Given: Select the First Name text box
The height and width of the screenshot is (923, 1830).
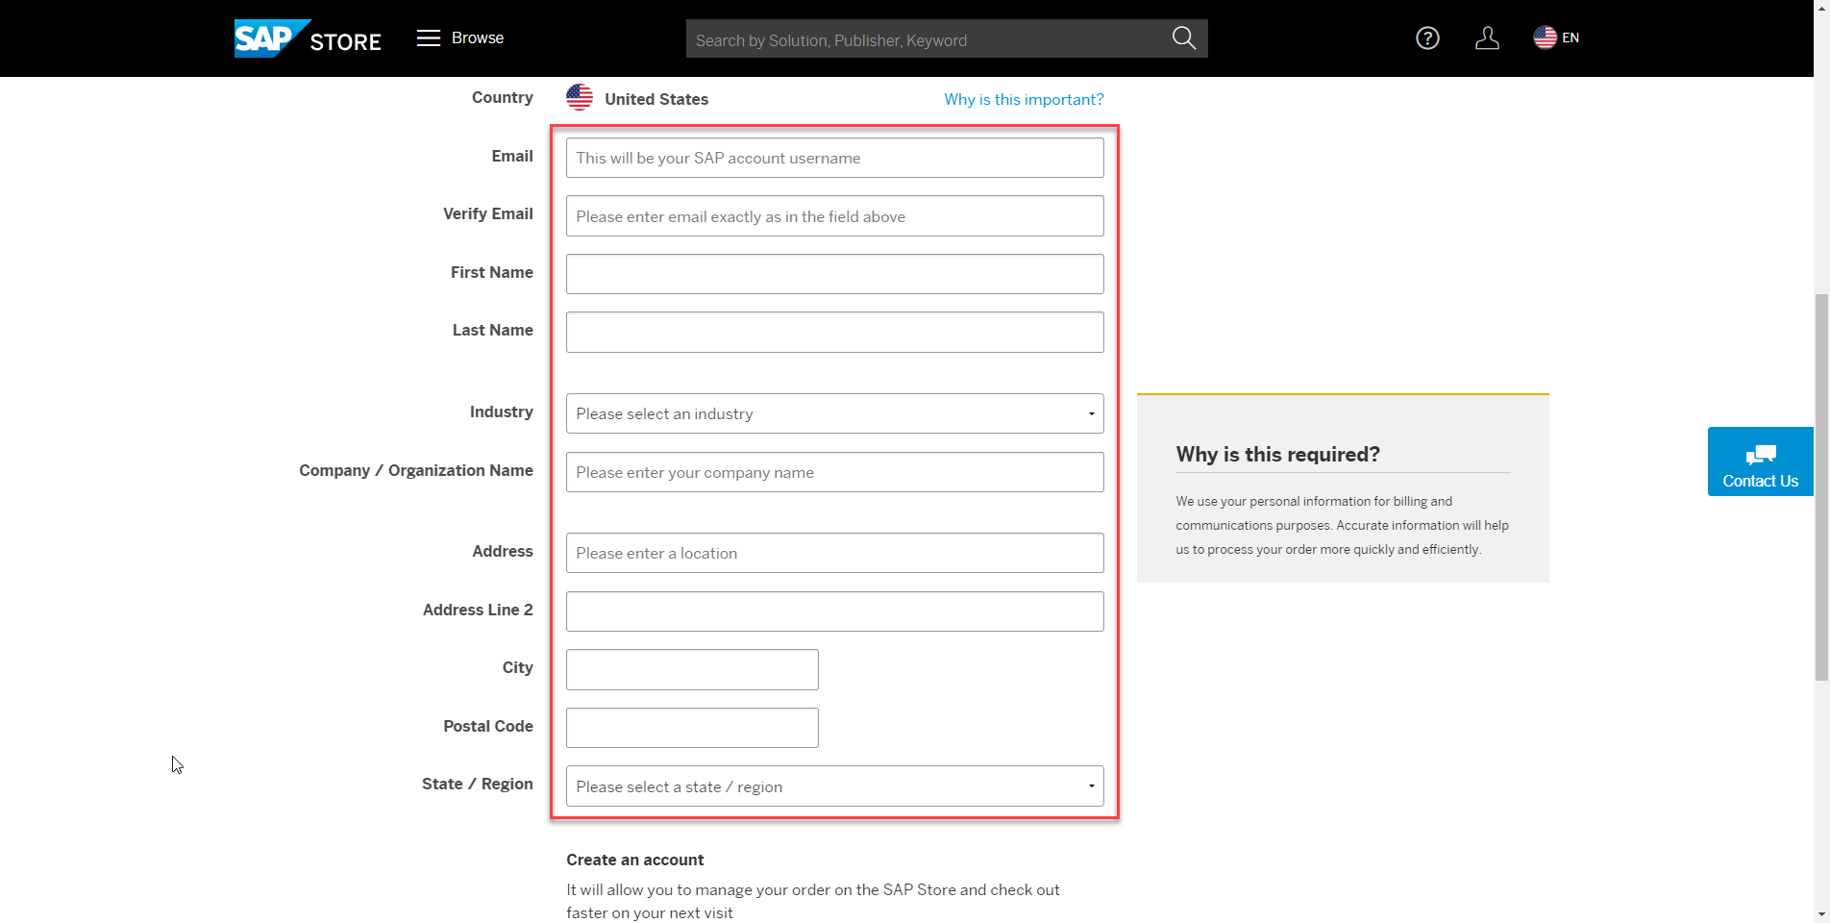Looking at the screenshot, I should coord(834,274).
